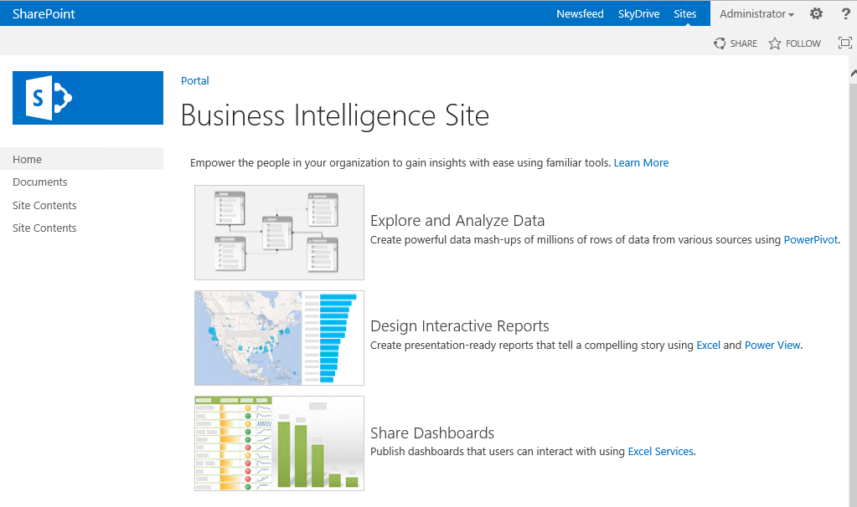Click the help question mark icon

tap(845, 13)
